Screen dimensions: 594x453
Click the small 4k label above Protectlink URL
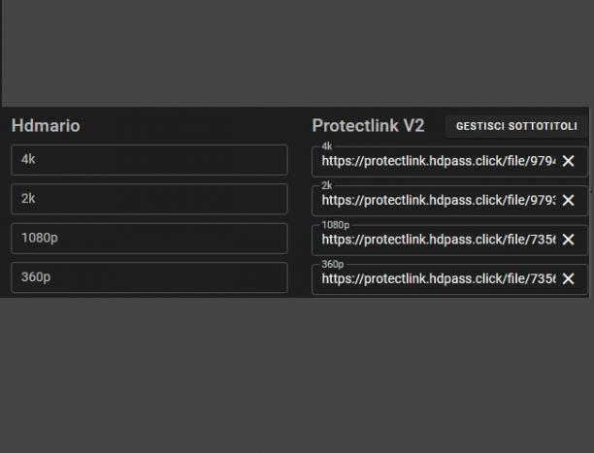pyautogui.click(x=326, y=146)
